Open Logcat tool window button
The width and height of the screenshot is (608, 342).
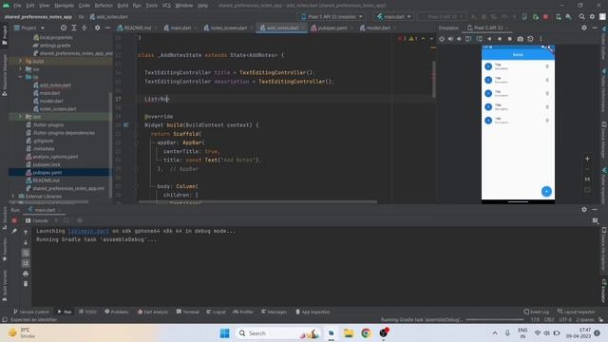(x=216, y=312)
